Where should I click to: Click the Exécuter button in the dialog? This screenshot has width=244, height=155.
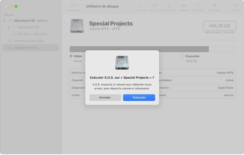click(139, 97)
